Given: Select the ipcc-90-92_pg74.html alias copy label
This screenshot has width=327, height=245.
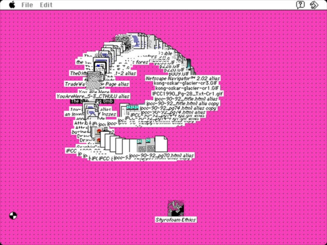Looking at the screenshot, I should [x=179, y=108].
